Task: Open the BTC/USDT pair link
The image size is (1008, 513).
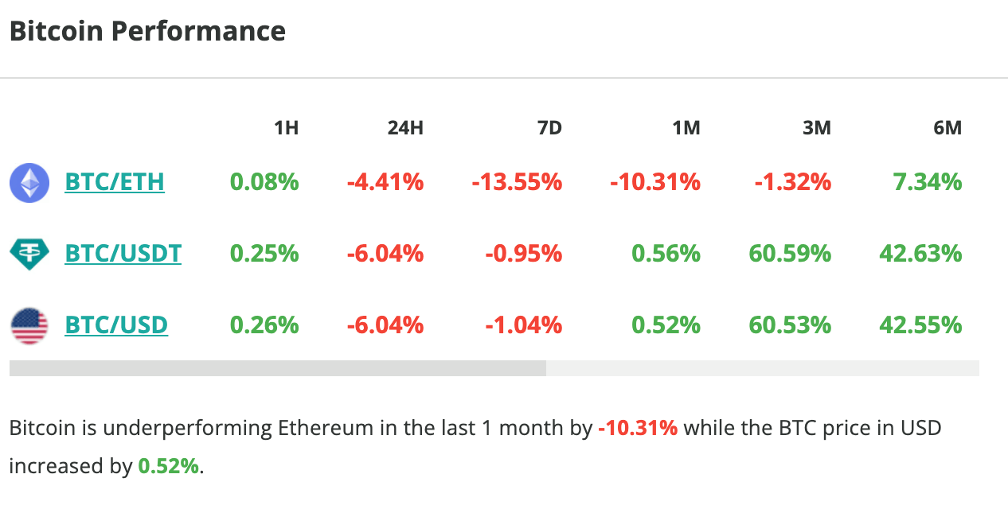Action: pyautogui.click(x=123, y=254)
